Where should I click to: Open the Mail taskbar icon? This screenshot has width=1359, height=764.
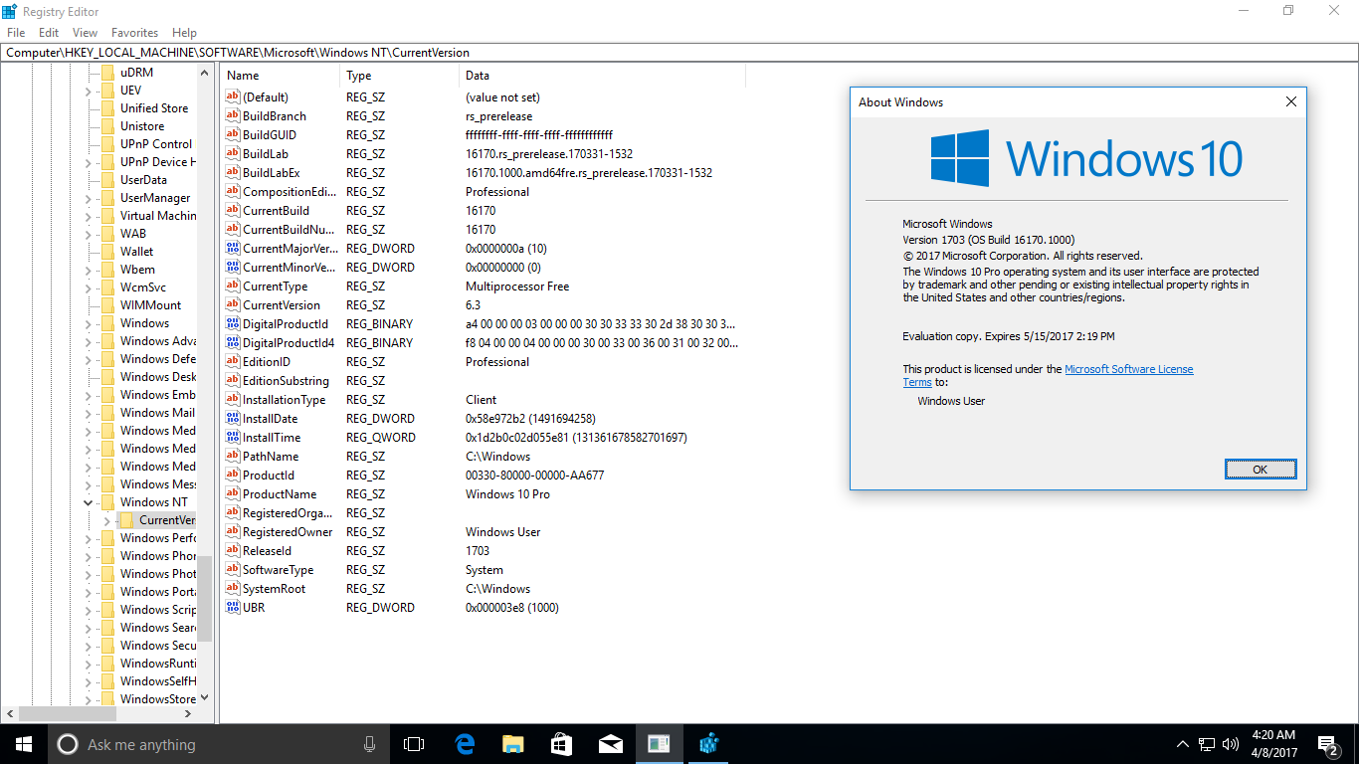tap(610, 744)
